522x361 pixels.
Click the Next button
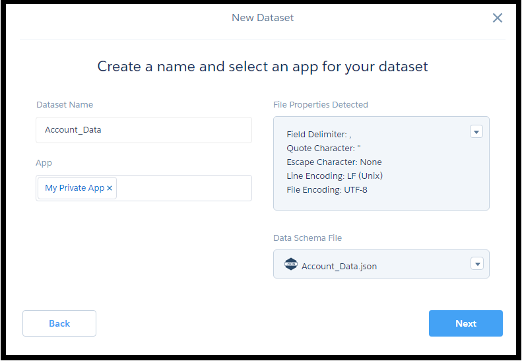[465, 323]
